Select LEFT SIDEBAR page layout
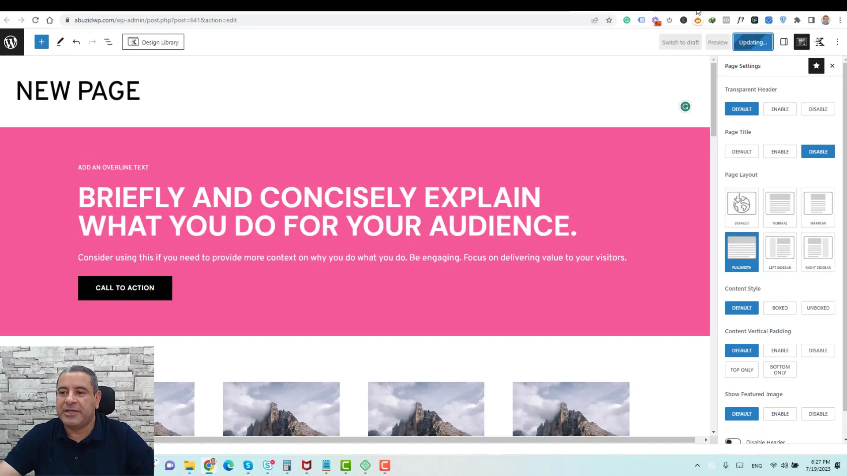847x476 pixels. [x=780, y=251]
